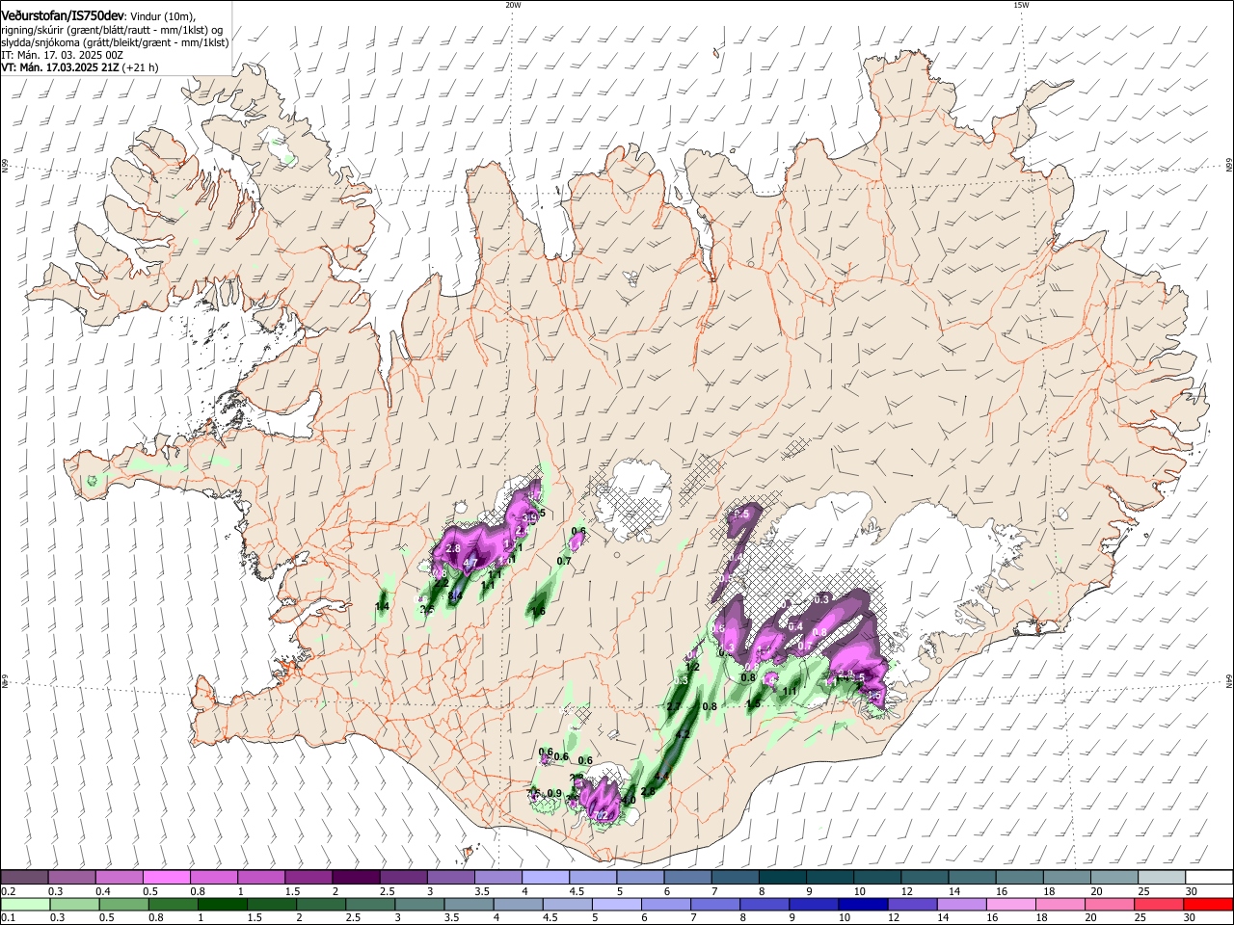Screen dimensions: 1234x925
Task: Click the 4.7 precipitation value on the map
Action: [x=470, y=563]
